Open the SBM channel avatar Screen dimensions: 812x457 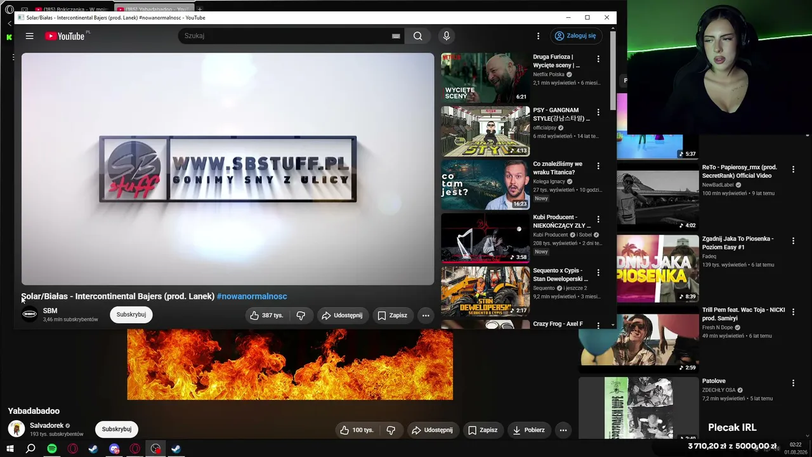point(30,314)
